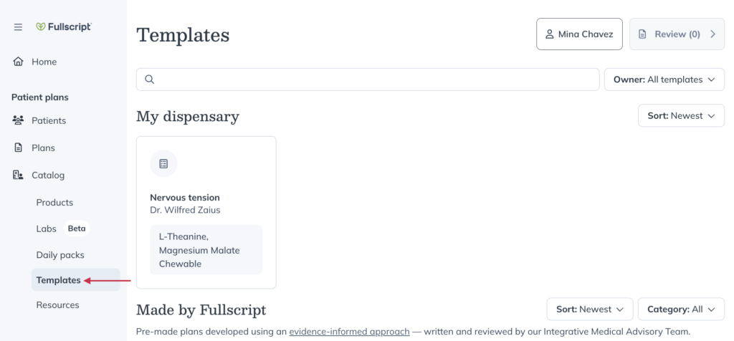Collapse sidebar with hamburger menu icon

point(18,27)
